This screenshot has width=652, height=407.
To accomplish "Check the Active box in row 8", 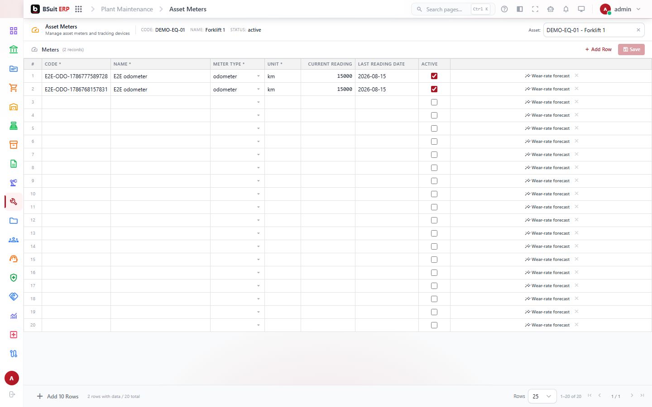I will tap(434, 168).
